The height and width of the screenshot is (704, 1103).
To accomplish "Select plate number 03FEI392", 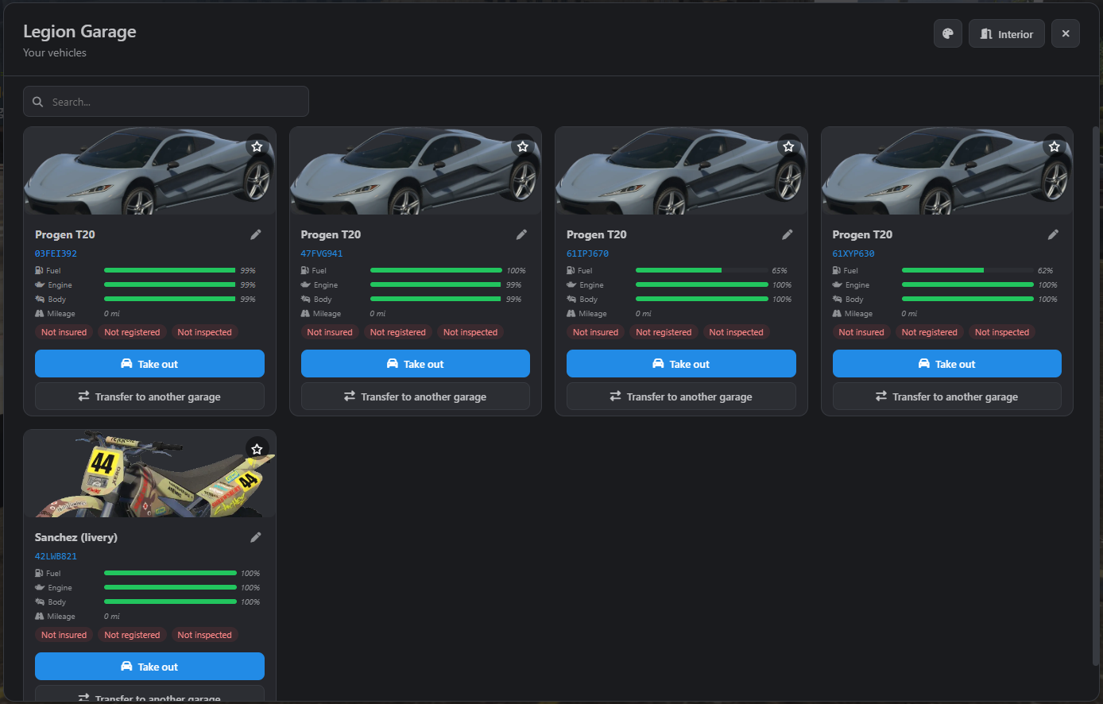I will (56, 254).
